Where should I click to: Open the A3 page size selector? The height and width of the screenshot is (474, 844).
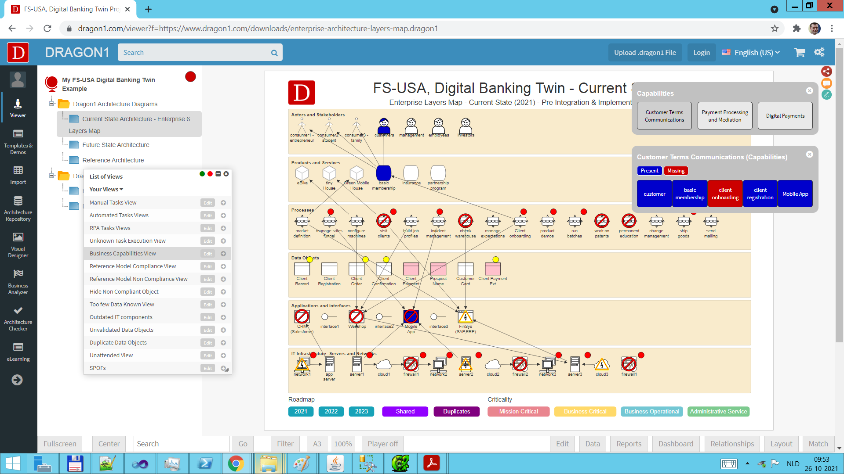click(x=317, y=444)
